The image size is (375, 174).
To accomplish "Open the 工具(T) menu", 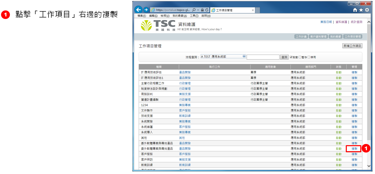I will click(x=194, y=16).
